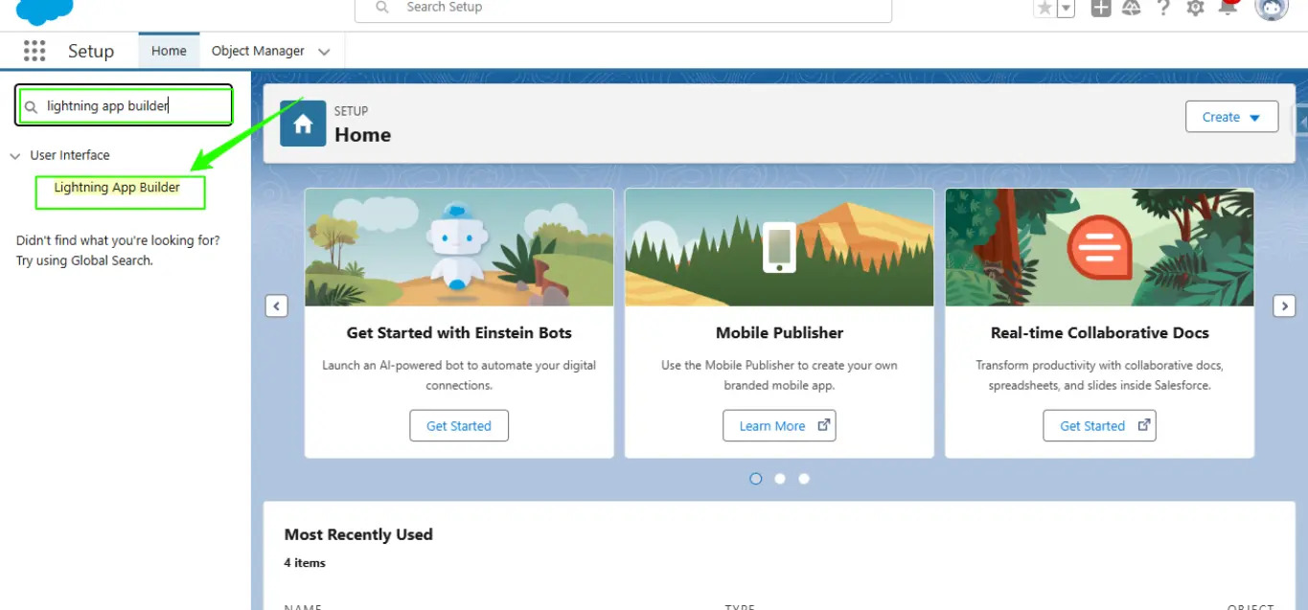Click the Setup app name label

click(91, 51)
